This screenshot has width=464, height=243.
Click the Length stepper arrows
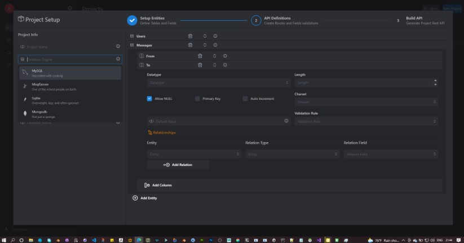pyautogui.click(x=435, y=82)
